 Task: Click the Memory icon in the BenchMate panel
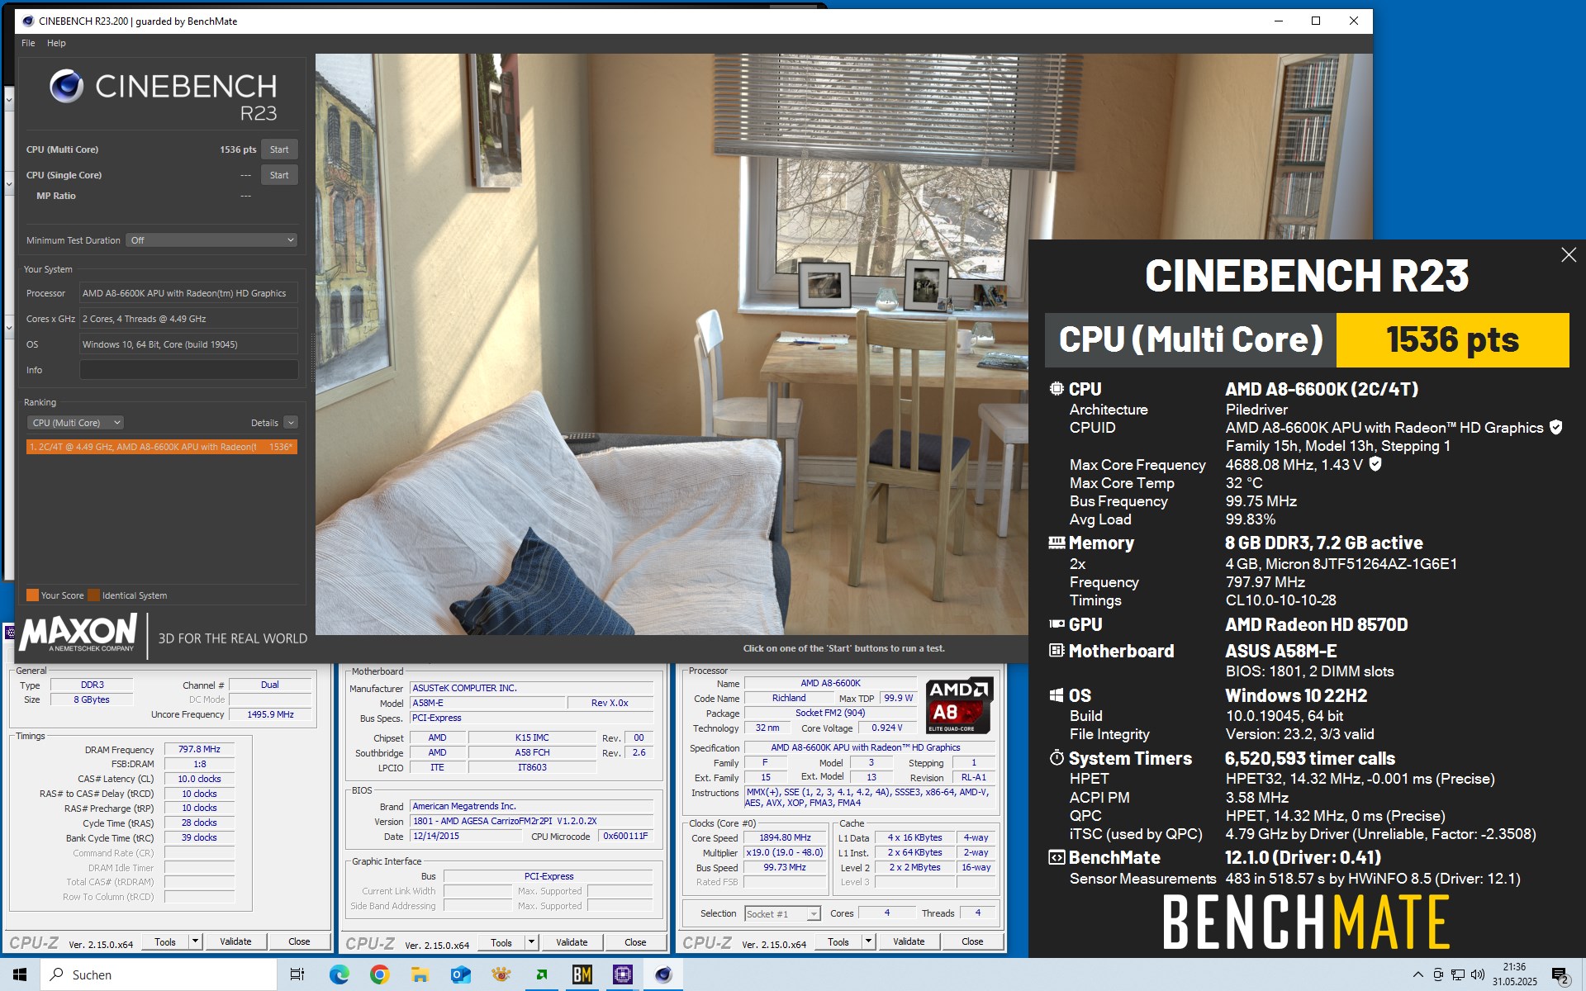point(1057,543)
